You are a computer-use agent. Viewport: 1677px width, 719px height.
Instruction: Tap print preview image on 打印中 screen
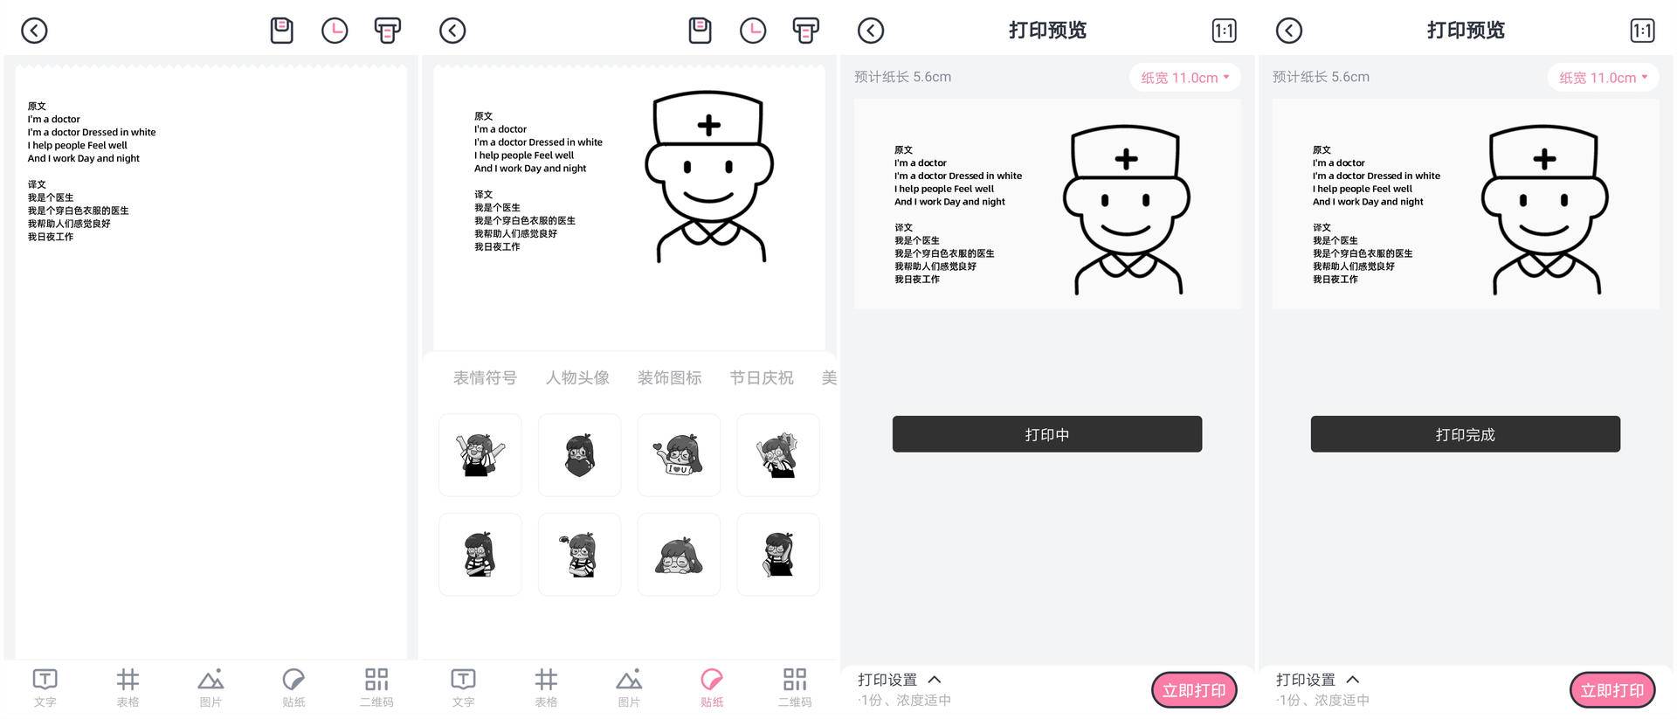[1047, 204]
